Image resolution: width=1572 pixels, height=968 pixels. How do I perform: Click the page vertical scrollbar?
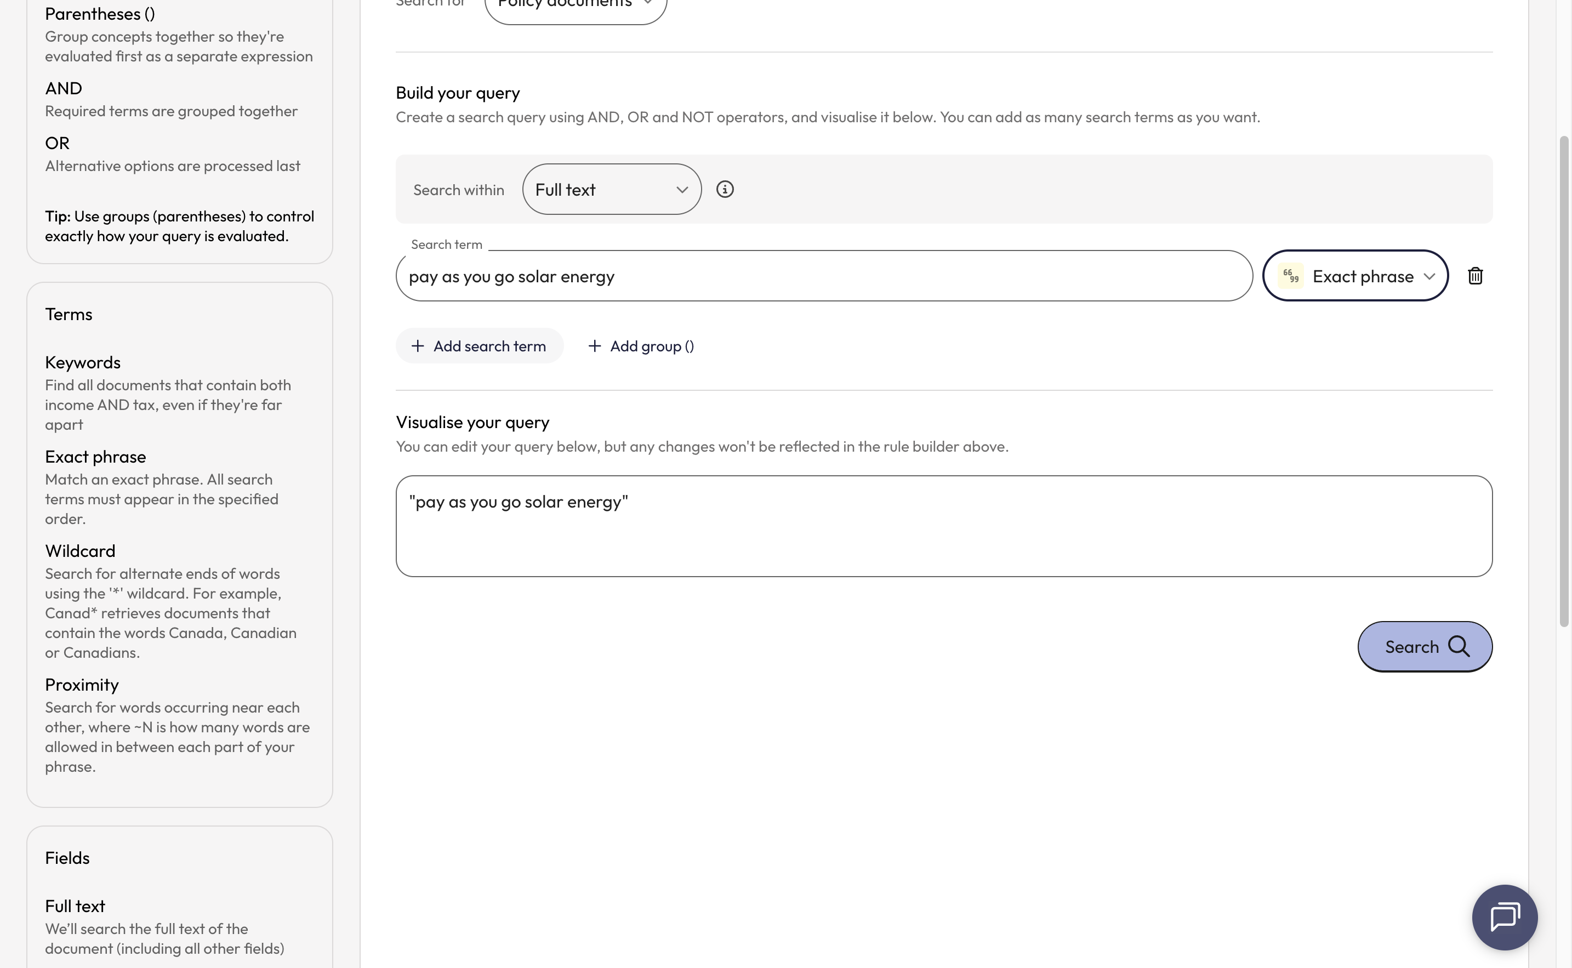pos(1564,381)
